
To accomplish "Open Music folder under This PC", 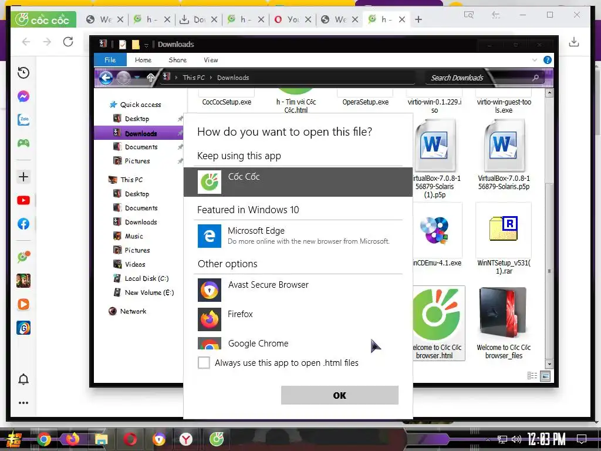I will point(133,236).
